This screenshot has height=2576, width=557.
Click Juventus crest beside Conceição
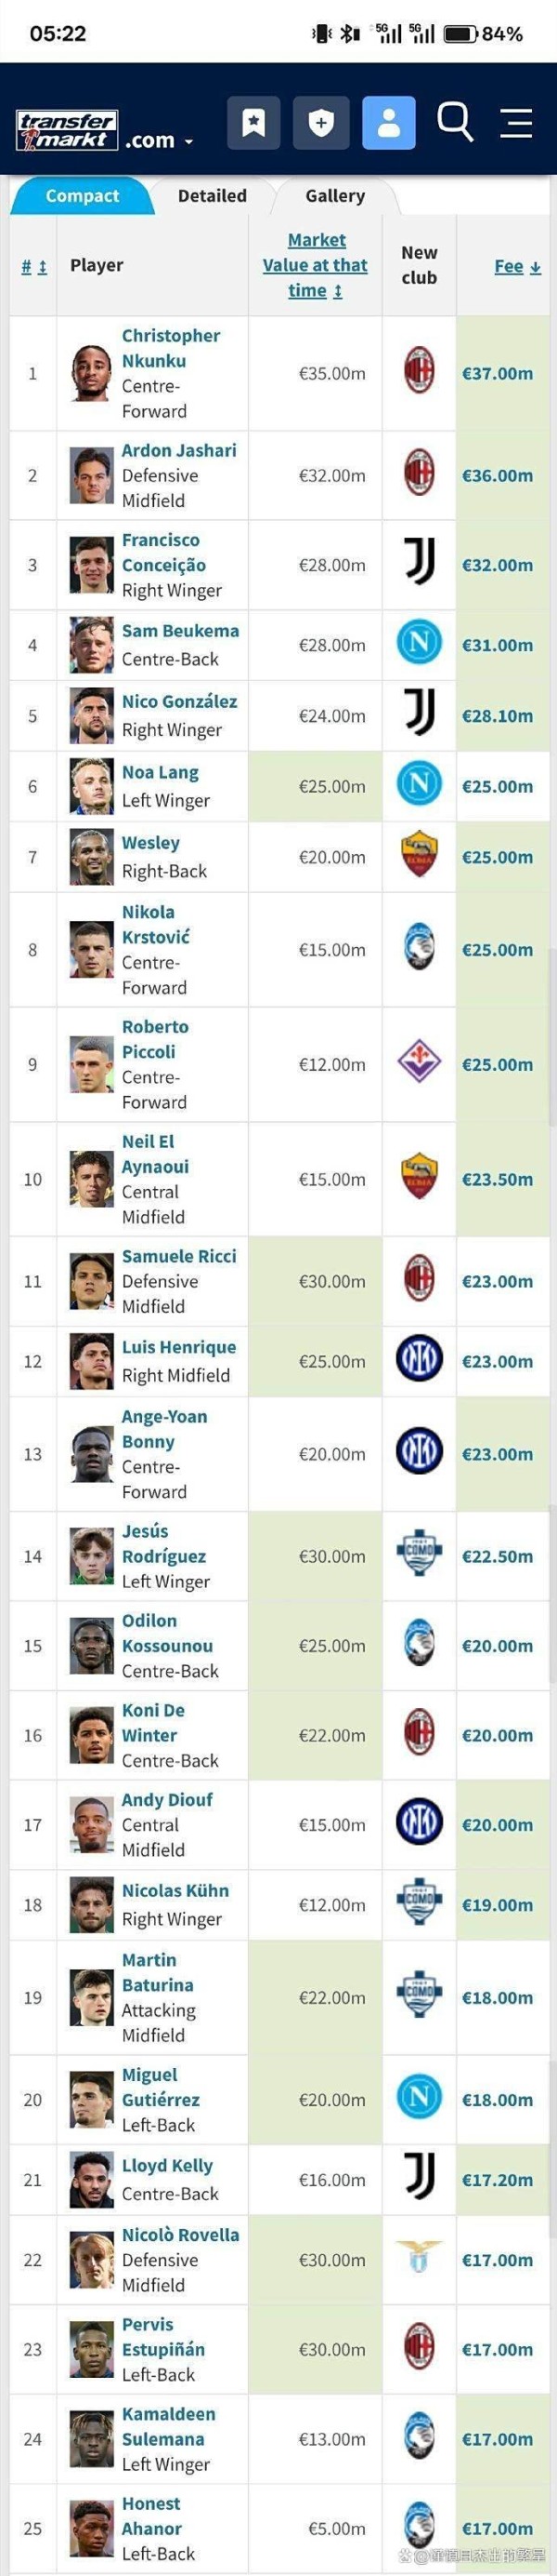coord(420,563)
